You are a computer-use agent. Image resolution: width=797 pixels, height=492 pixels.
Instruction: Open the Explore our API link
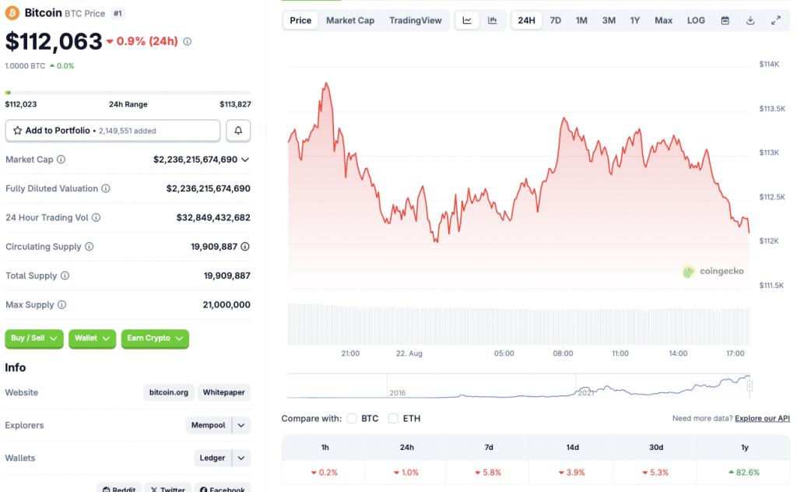762,419
